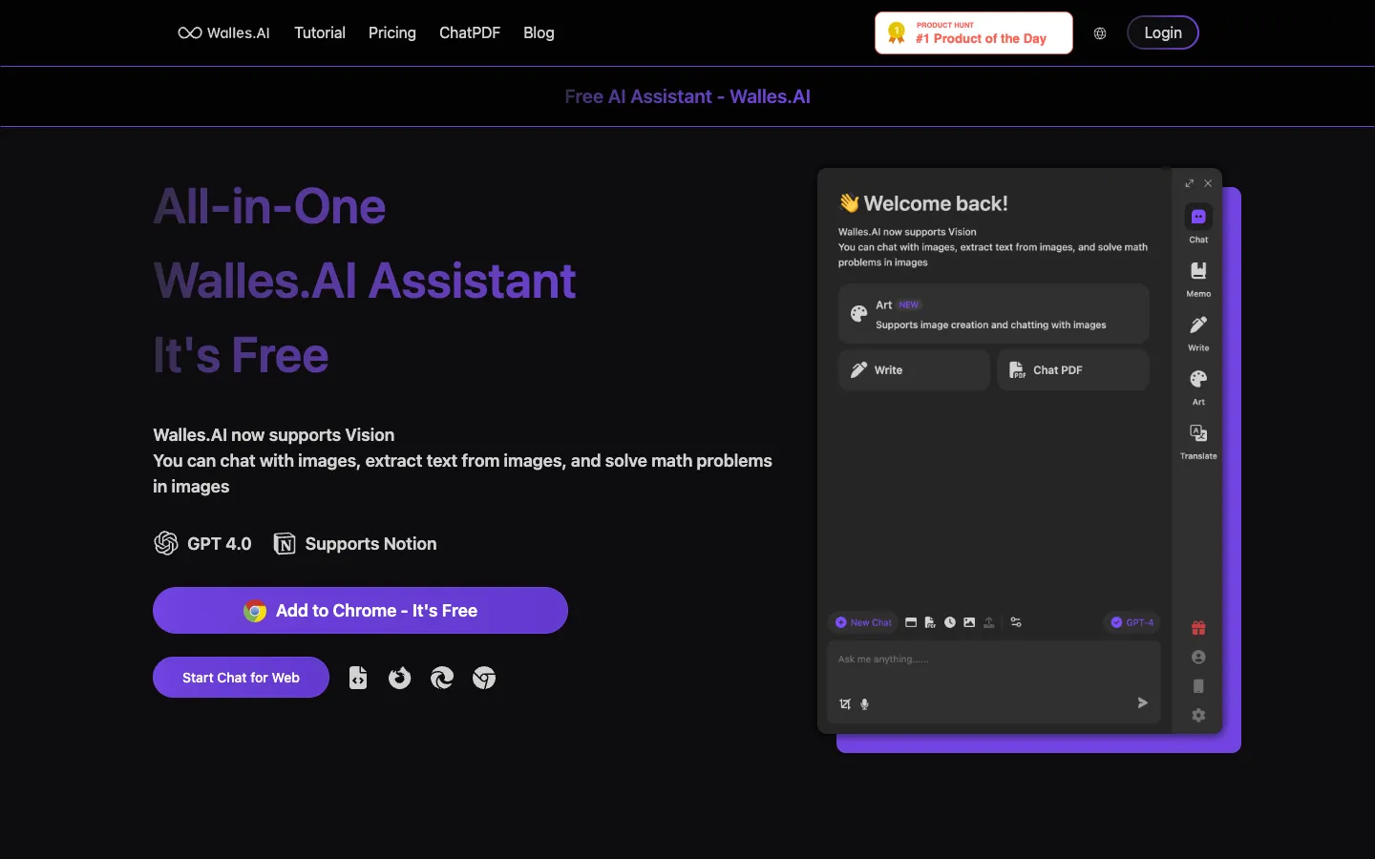Open the Art tool in the sidebar
The width and height of the screenshot is (1375, 859).
pos(1198,387)
